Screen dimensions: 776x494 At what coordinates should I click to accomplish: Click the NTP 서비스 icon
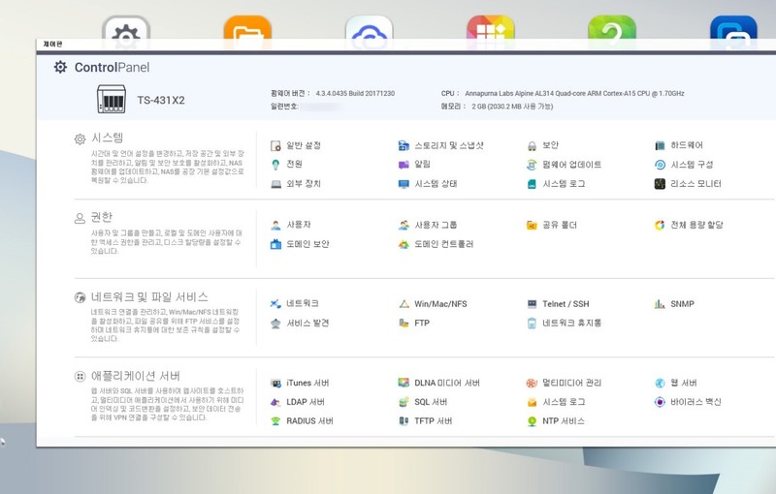(x=532, y=421)
